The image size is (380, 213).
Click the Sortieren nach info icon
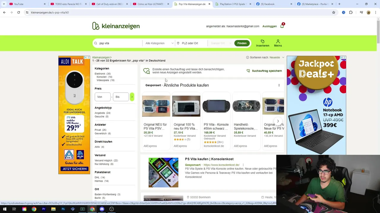click(x=248, y=57)
